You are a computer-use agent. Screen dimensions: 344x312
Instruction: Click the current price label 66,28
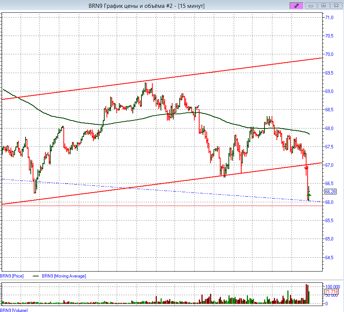tap(330, 191)
